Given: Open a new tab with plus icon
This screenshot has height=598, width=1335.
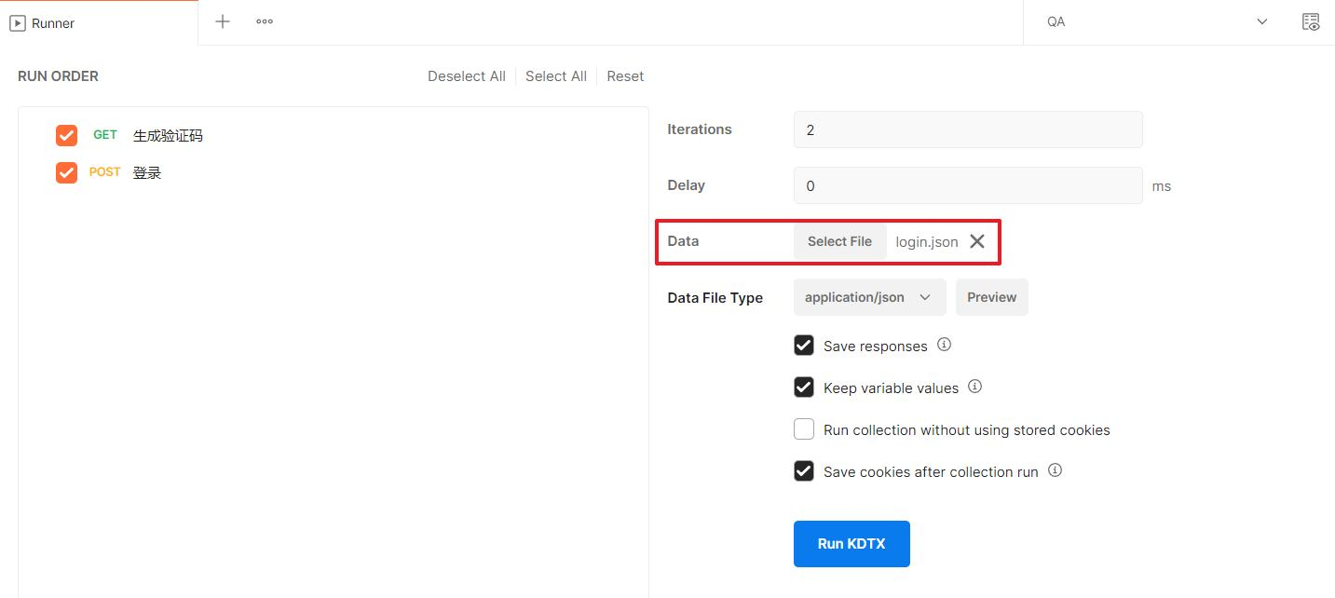Looking at the screenshot, I should pos(222,21).
